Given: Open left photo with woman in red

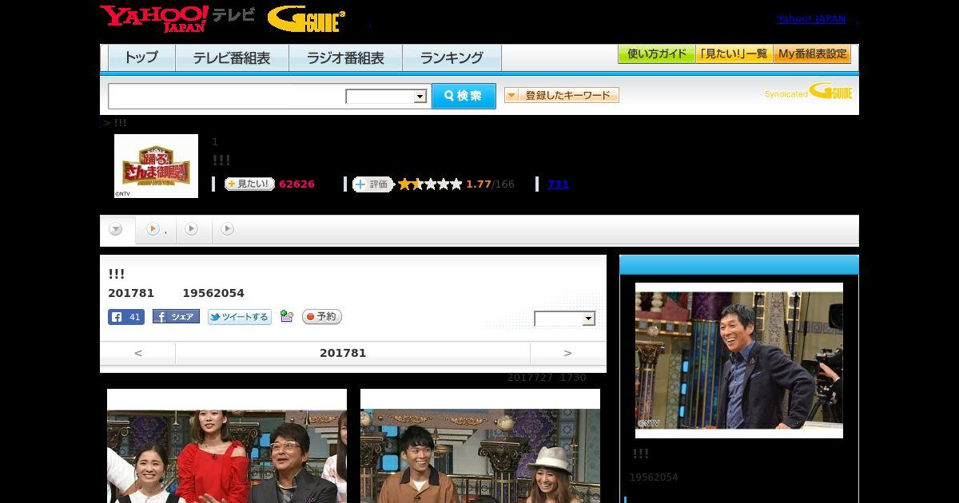Looking at the screenshot, I should [x=227, y=447].
